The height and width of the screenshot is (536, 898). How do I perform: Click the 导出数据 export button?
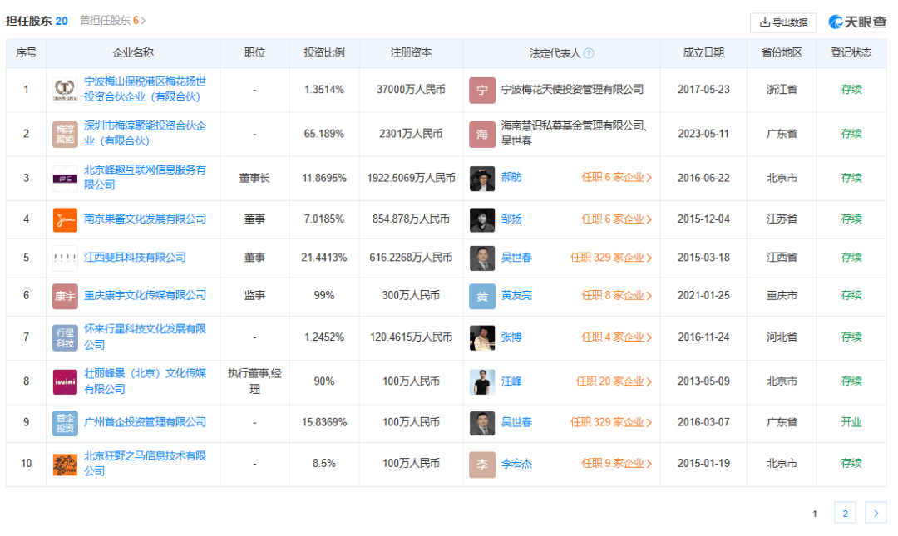[783, 22]
